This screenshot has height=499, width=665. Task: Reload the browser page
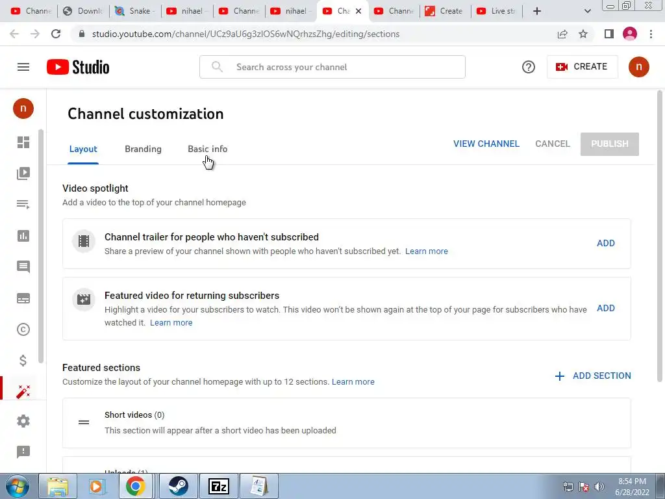pos(56,34)
